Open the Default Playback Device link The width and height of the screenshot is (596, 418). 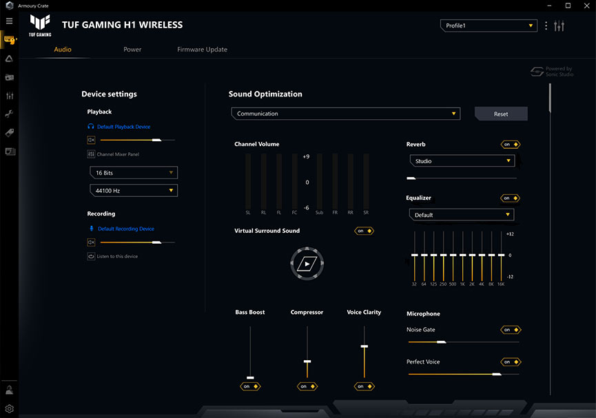123,127
